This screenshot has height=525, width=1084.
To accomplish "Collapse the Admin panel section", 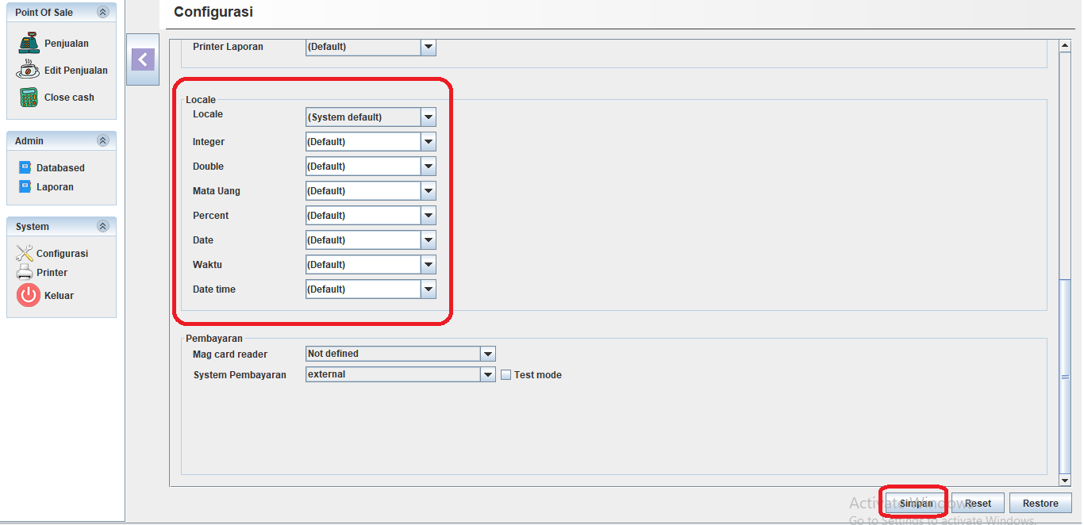I will [102, 141].
